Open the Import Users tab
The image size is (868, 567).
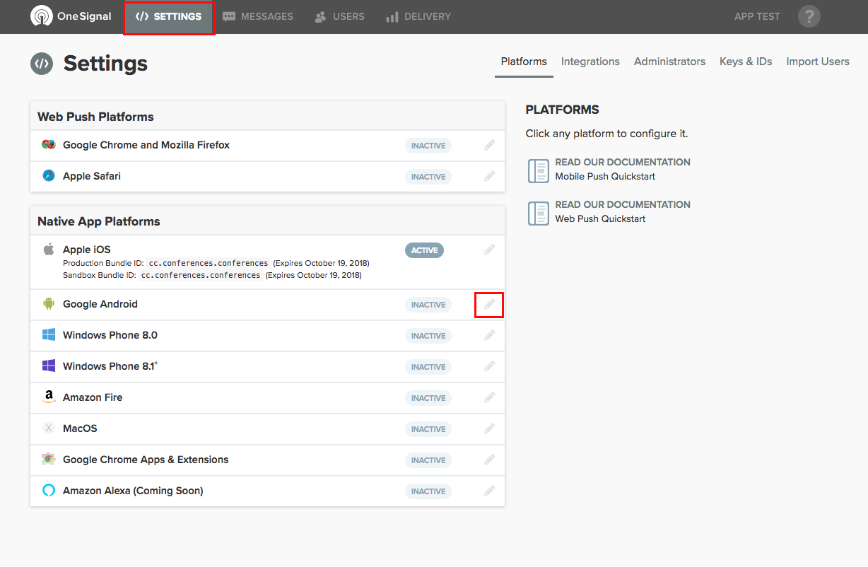click(818, 62)
